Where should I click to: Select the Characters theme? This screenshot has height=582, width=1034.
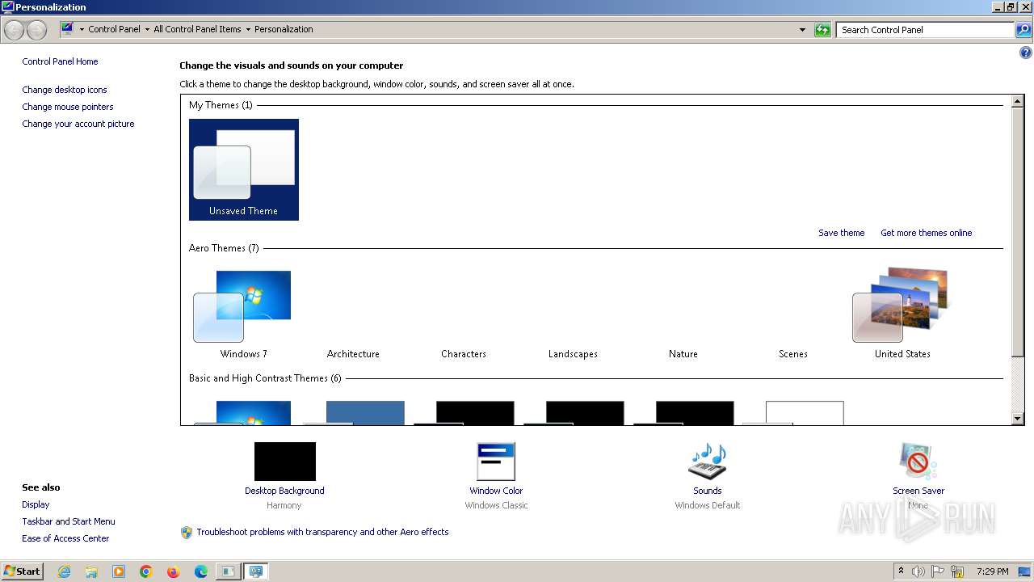[464, 354]
